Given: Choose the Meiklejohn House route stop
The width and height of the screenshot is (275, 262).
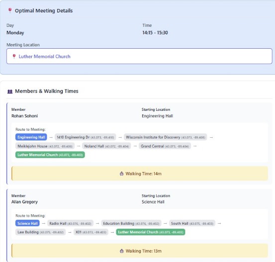Looking at the screenshot, I should [x=45, y=146].
